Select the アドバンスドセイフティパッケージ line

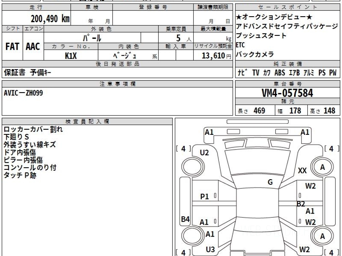click(x=287, y=26)
